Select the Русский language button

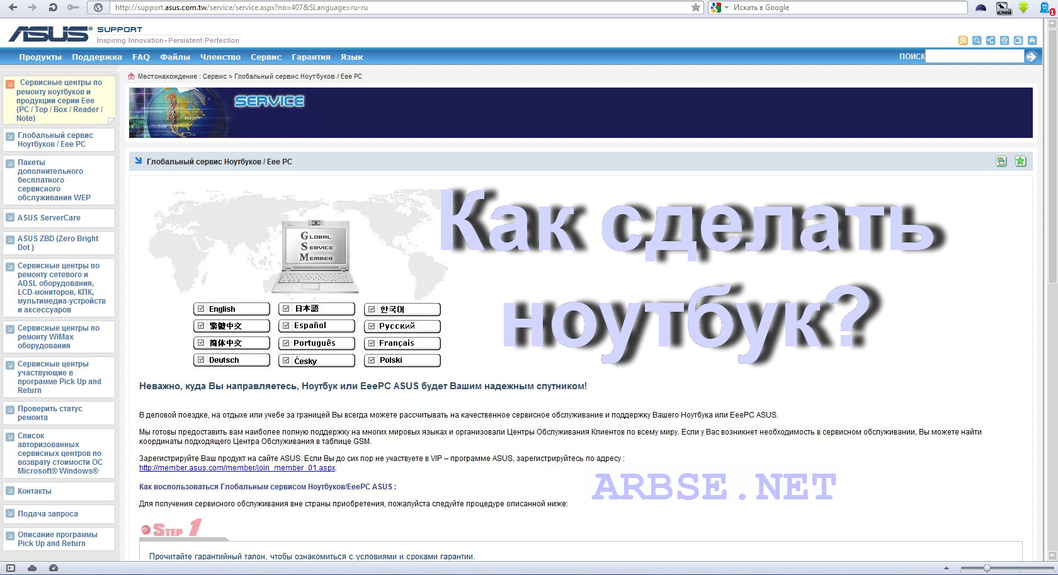point(402,327)
